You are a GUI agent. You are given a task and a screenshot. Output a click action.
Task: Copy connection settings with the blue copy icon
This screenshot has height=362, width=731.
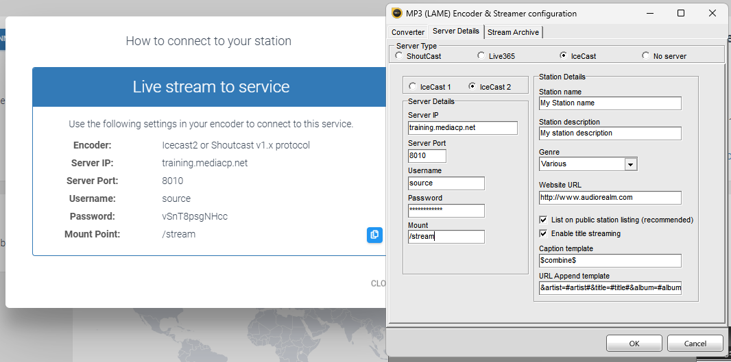pyautogui.click(x=374, y=235)
